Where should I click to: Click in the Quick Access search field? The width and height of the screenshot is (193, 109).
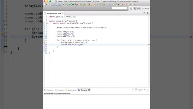click(119, 8)
